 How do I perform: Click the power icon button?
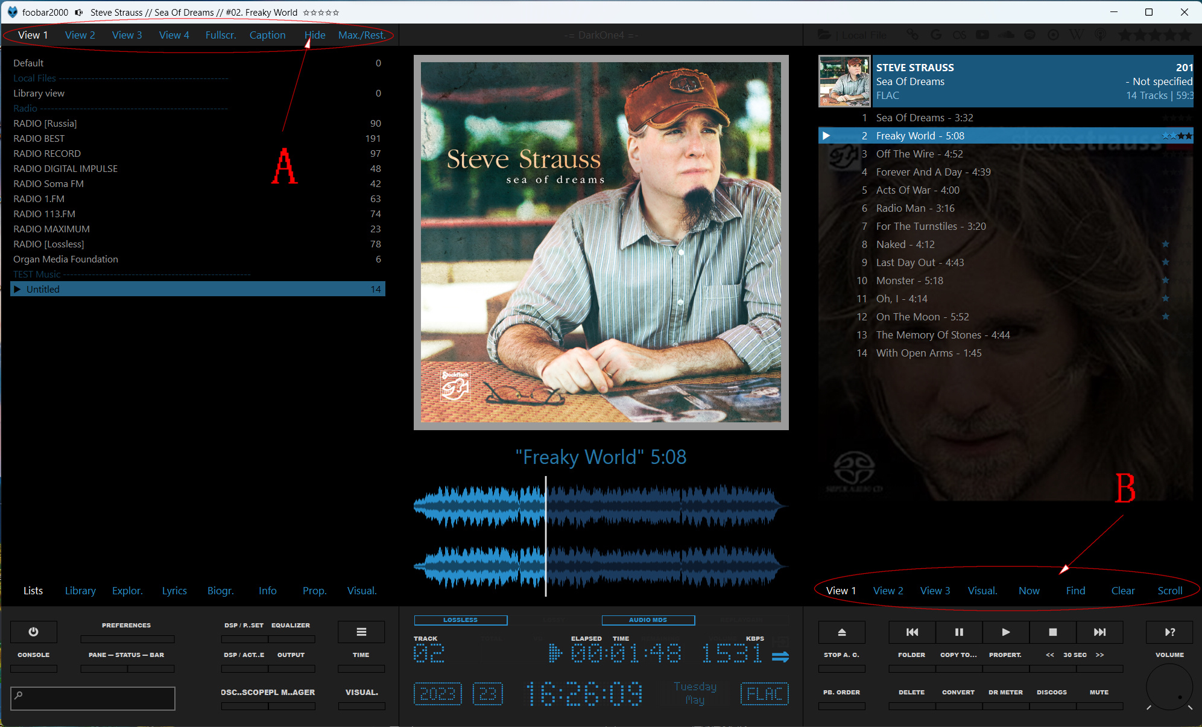pos(34,632)
